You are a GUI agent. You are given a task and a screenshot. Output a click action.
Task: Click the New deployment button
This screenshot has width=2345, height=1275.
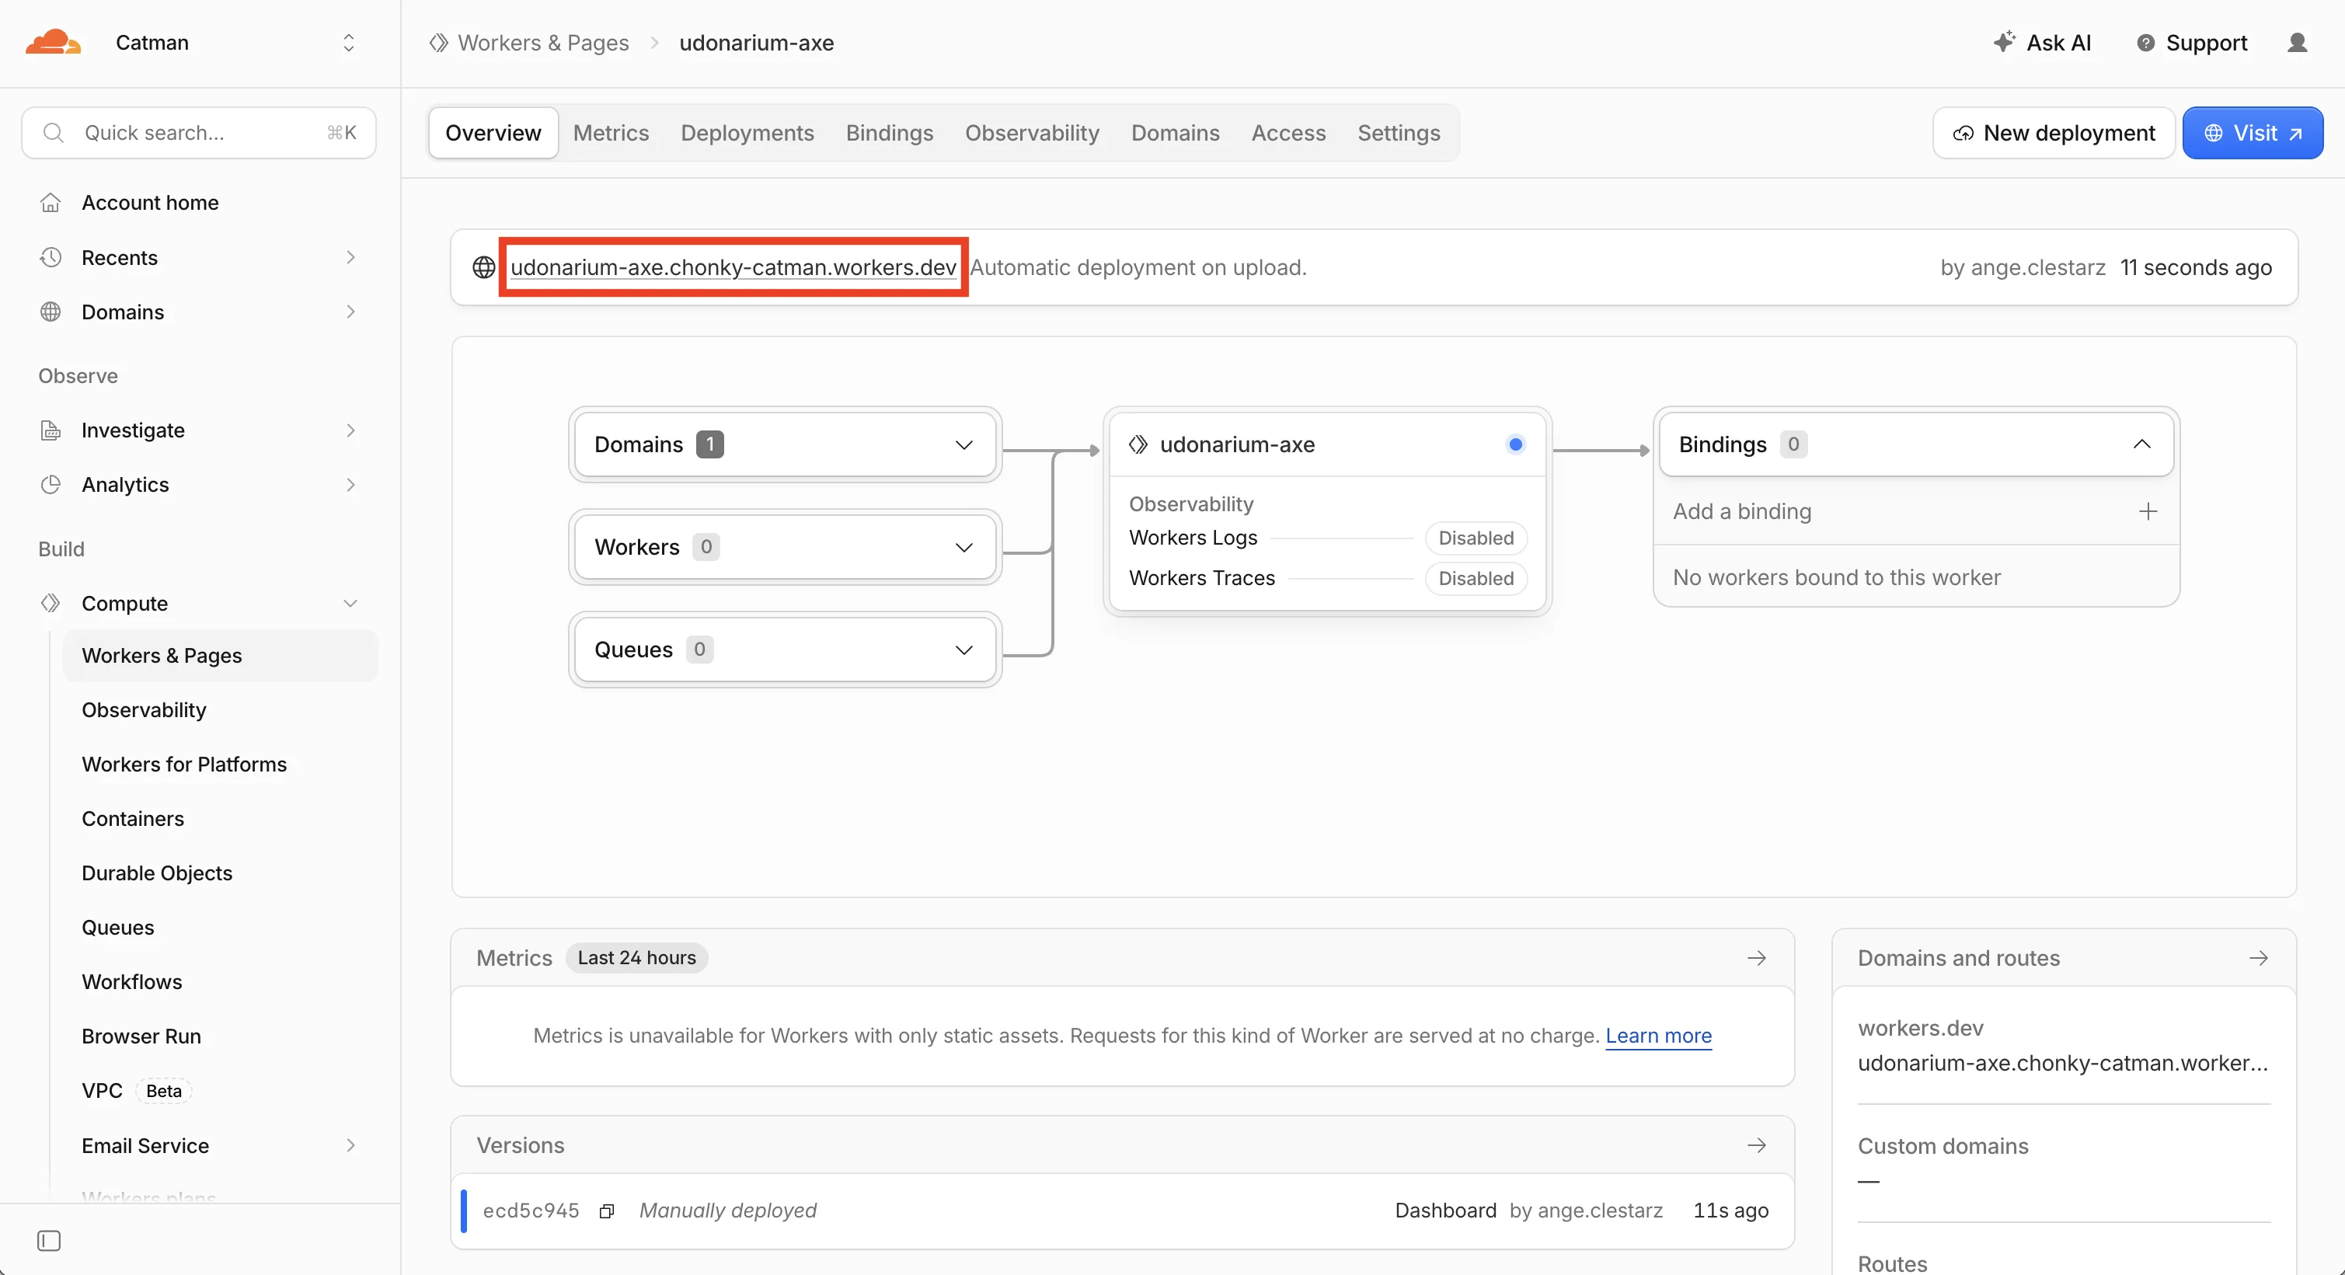(x=2054, y=133)
